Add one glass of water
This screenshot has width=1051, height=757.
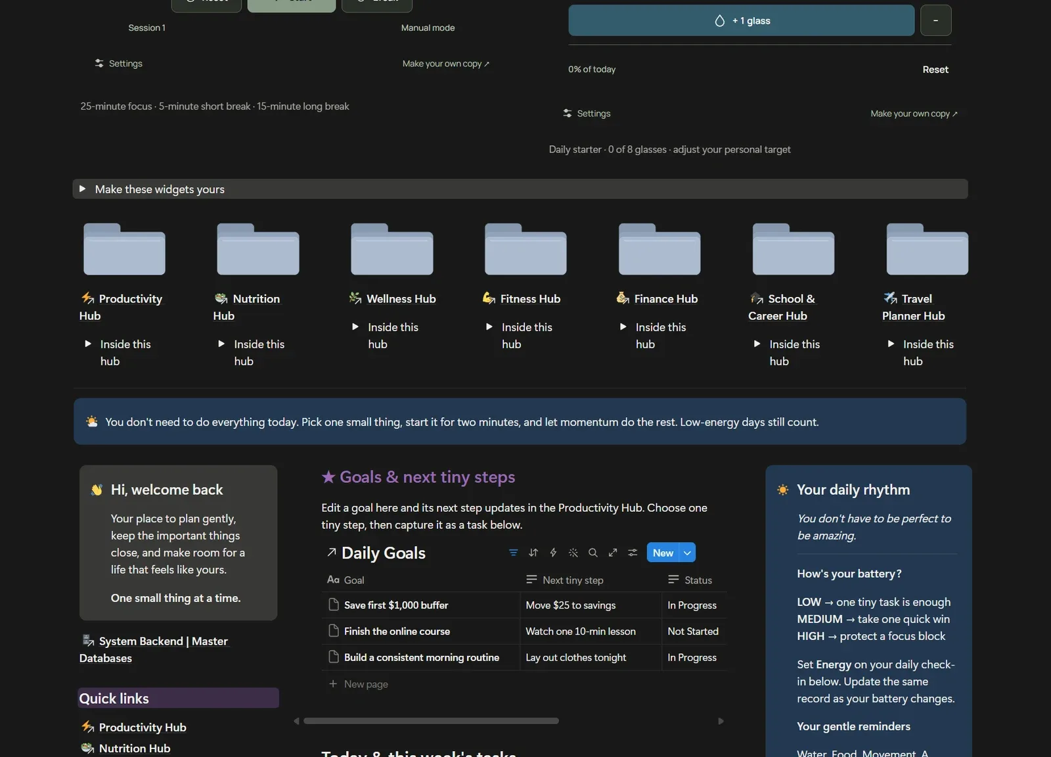(x=742, y=20)
